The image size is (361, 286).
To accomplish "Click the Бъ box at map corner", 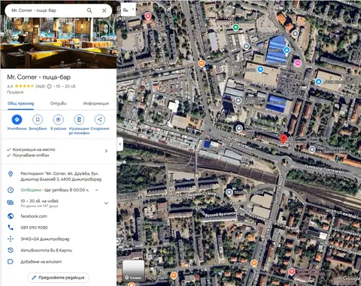I will pos(126,10).
